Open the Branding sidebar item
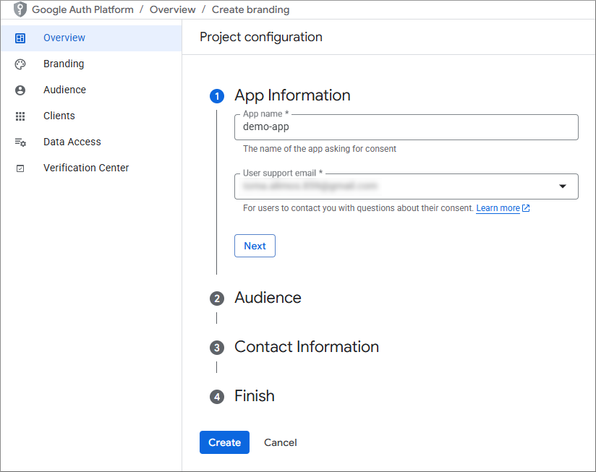 [x=91, y=64]
